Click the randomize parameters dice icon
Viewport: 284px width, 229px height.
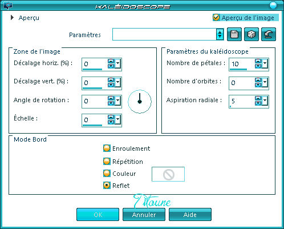[x=251, y=34]
